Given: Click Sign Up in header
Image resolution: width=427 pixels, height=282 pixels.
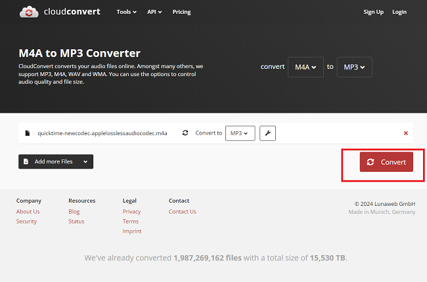Looking at the screenshot, I should tap(373, 12).
